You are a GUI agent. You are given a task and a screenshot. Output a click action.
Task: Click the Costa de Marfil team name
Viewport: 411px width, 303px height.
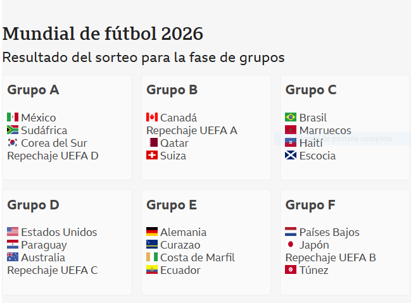tap(197, 257)
